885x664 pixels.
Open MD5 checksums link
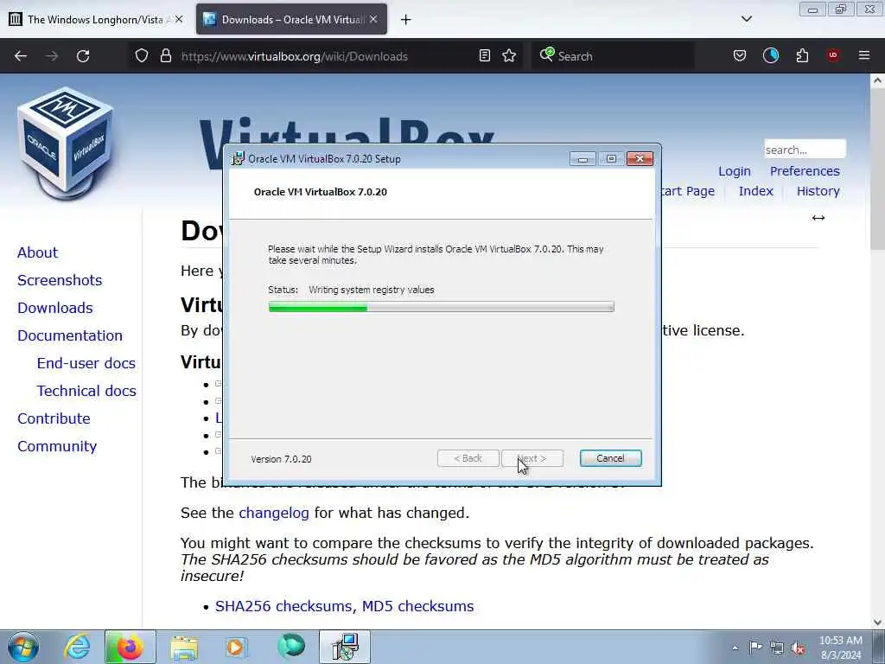tap(417, 606)
